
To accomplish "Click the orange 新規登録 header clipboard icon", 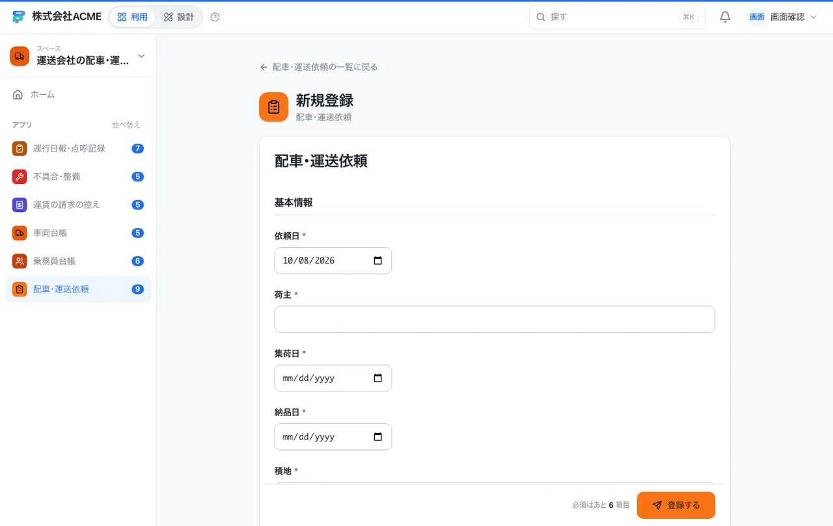I will point(273,107).
